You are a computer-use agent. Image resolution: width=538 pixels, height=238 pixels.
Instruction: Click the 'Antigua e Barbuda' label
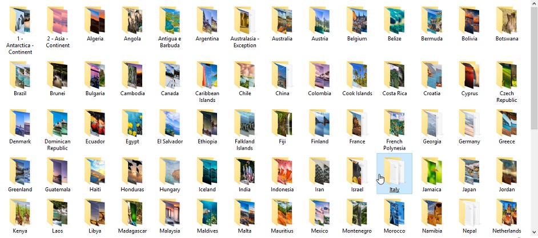pyautogui.click(x=170, y=42)
